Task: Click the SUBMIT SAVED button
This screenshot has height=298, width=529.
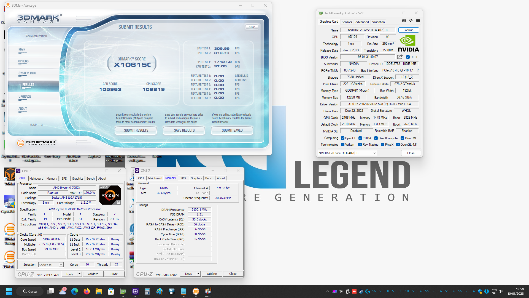Action: point(232,130)
